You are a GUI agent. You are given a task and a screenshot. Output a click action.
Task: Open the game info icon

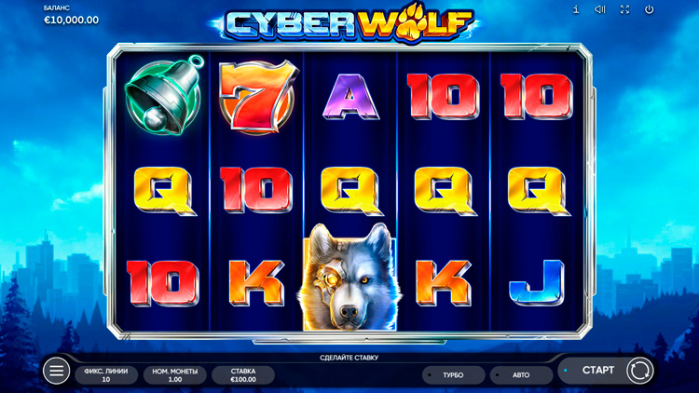tap(576, 9)
